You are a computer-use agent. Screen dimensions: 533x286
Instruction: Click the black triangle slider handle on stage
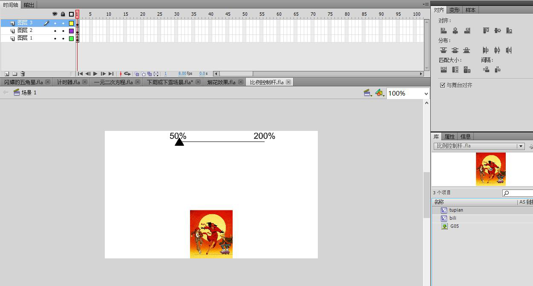(x=179, y=142)
